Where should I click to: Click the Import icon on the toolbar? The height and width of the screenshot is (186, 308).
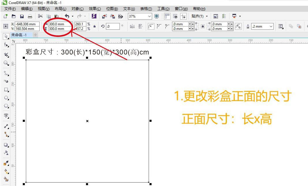click(x=104, y=16)
